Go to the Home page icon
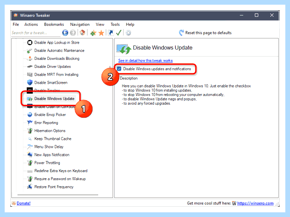 (82, 33)
